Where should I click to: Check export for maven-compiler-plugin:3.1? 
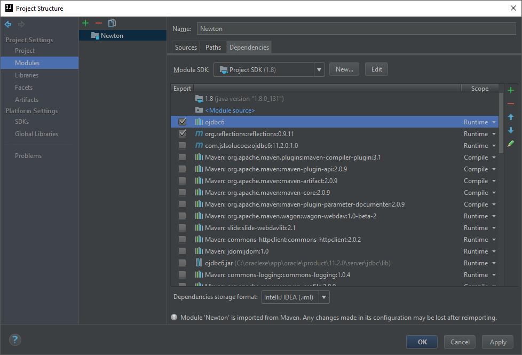click(x=182, y=157)
